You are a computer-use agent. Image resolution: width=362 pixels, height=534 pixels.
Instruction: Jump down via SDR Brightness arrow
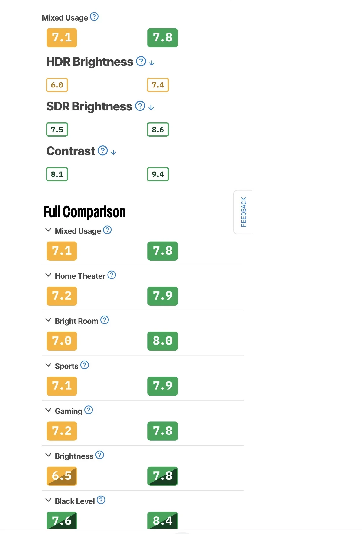(x=151, y=107)
